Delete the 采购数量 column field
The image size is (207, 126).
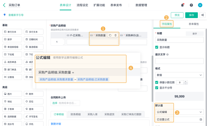point(116,35)
